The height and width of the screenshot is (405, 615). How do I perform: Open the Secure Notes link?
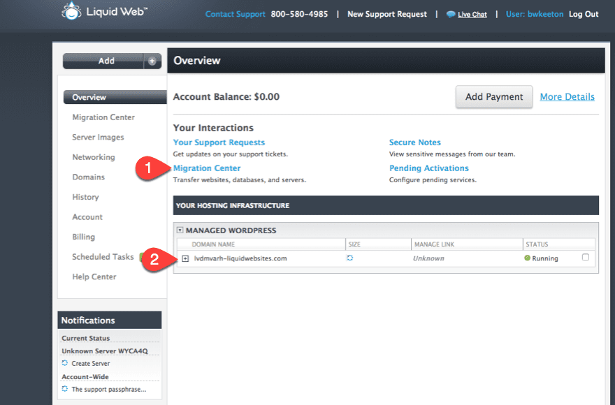[x=415, y=142]
